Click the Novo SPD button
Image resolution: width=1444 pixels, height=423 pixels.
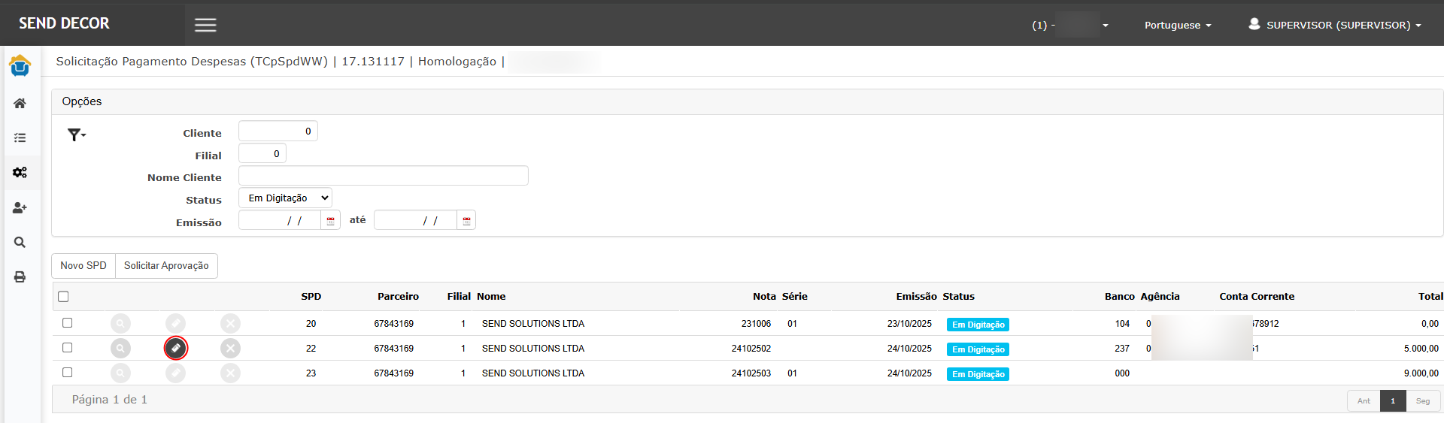click(83, 266)
